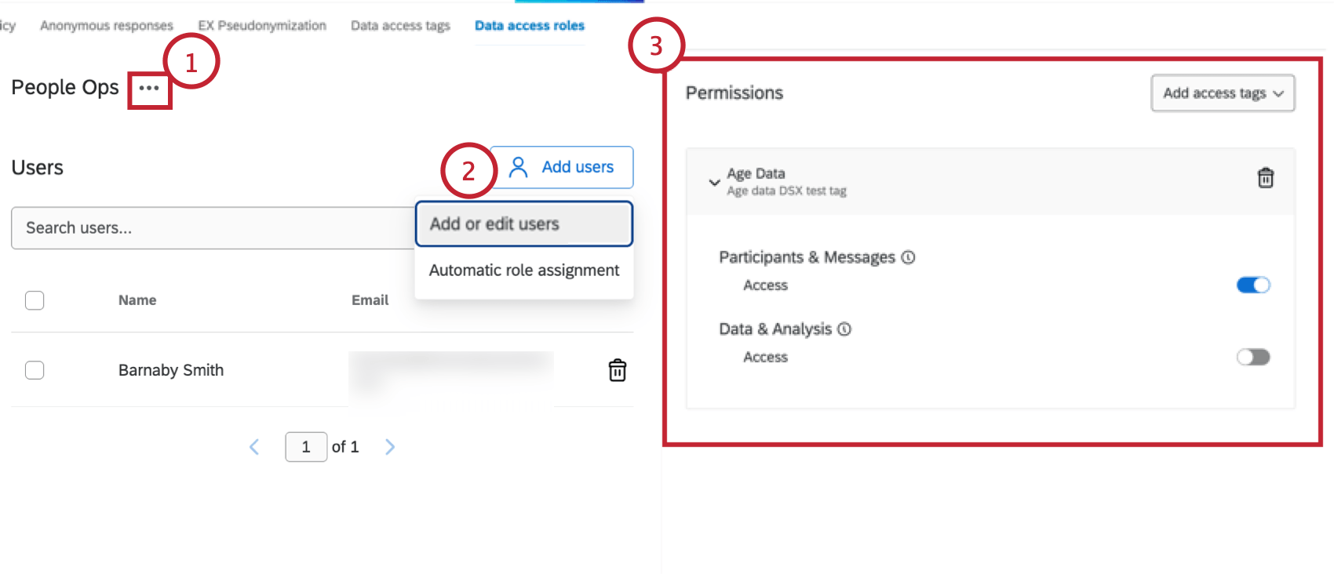
Task: Switch to the Data access tags tab
Action: [x=400, y=26]
